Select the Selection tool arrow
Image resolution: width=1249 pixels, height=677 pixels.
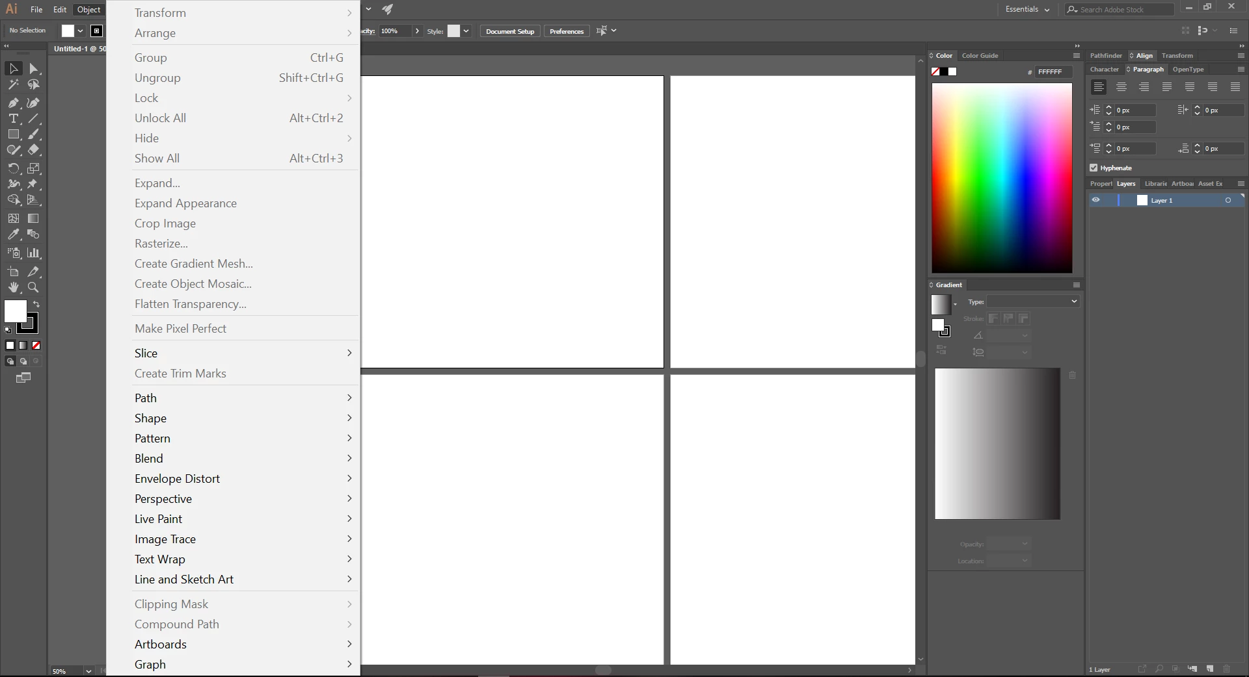[14, 68]
